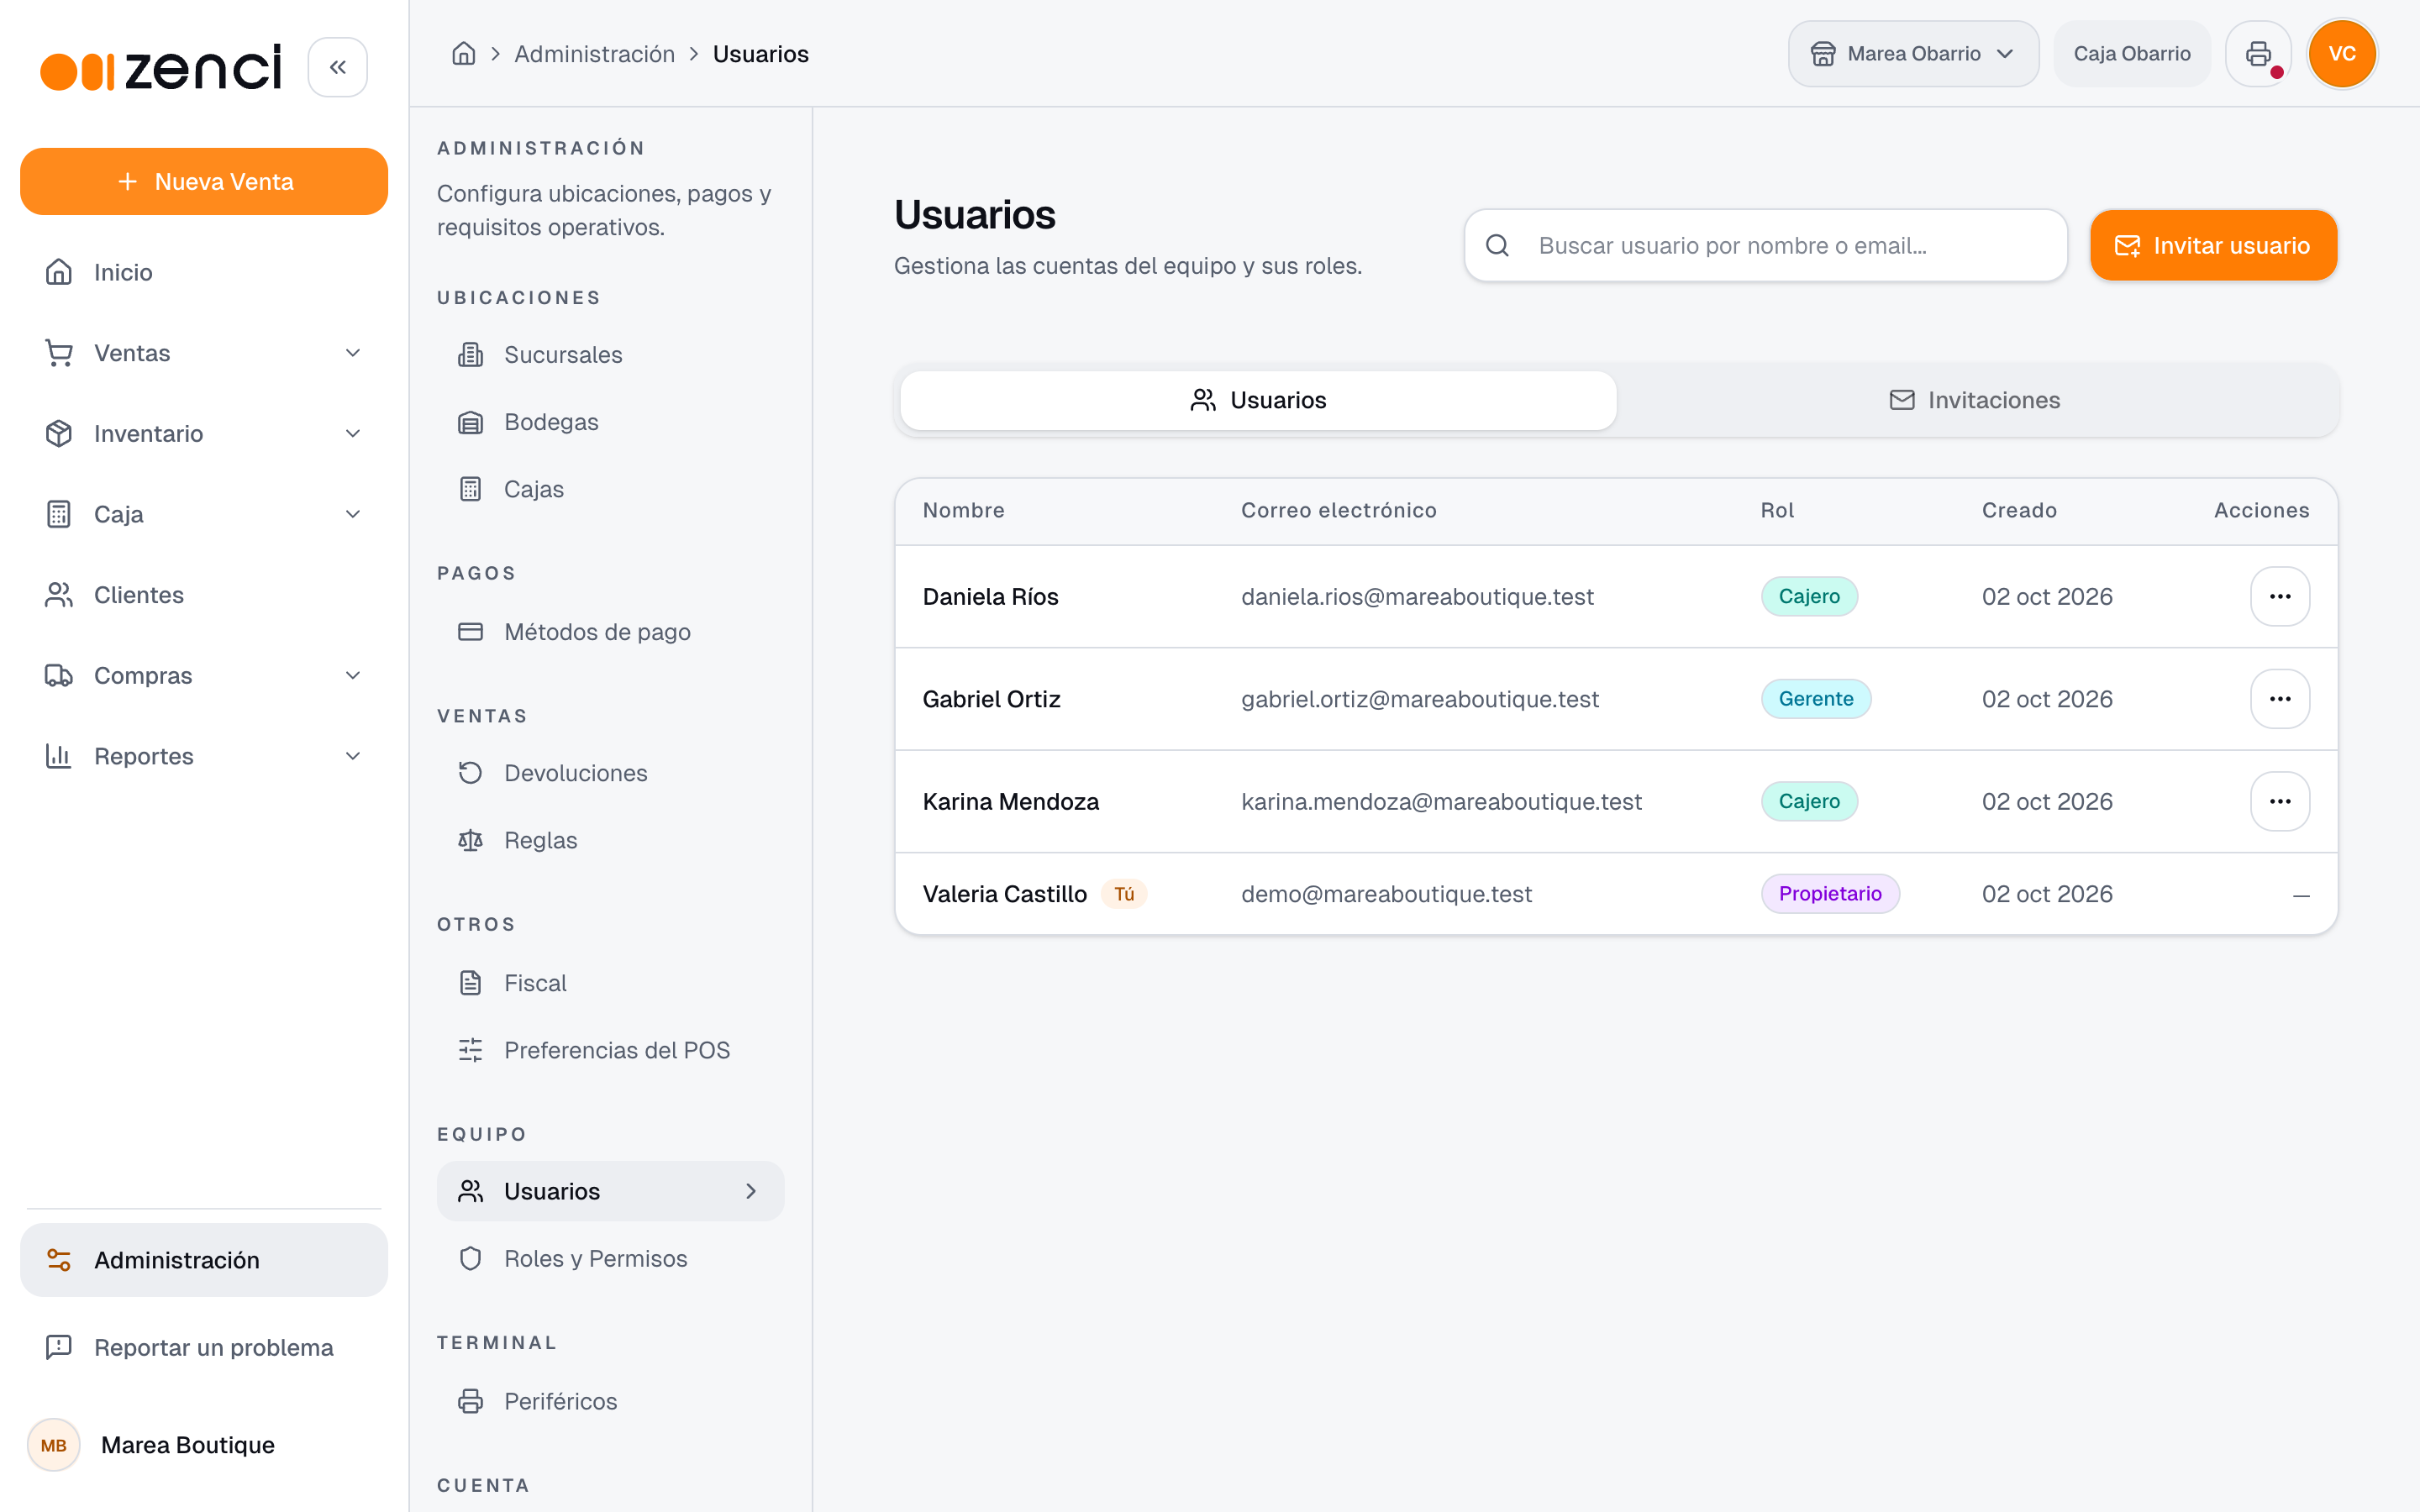
Task: Open the printer status icon in header
Action: point(2258,54)
